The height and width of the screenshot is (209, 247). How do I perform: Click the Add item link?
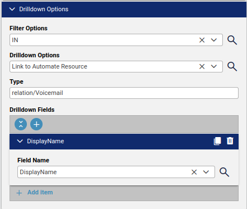pos(40,192)
